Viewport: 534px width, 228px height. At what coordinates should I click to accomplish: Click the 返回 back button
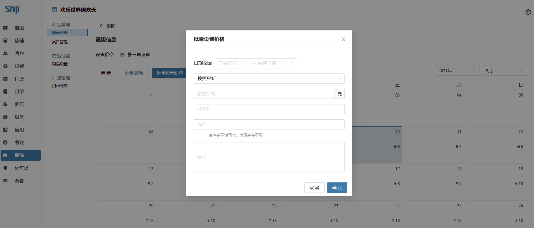click(107, 26)
